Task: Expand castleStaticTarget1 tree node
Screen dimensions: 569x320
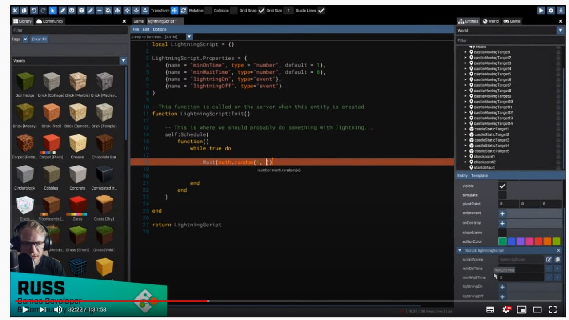Action: click(x=465, y=129)
